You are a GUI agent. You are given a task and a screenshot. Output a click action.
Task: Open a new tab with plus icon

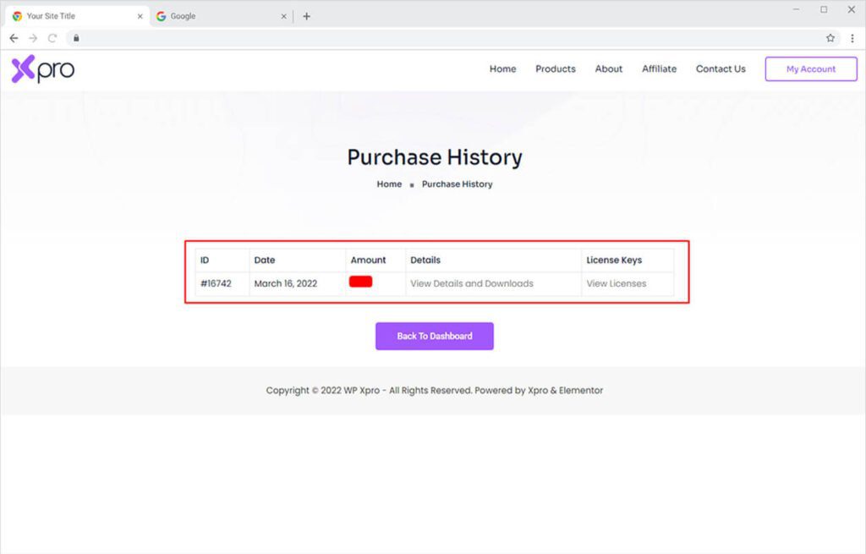click(x=306, y=16)
